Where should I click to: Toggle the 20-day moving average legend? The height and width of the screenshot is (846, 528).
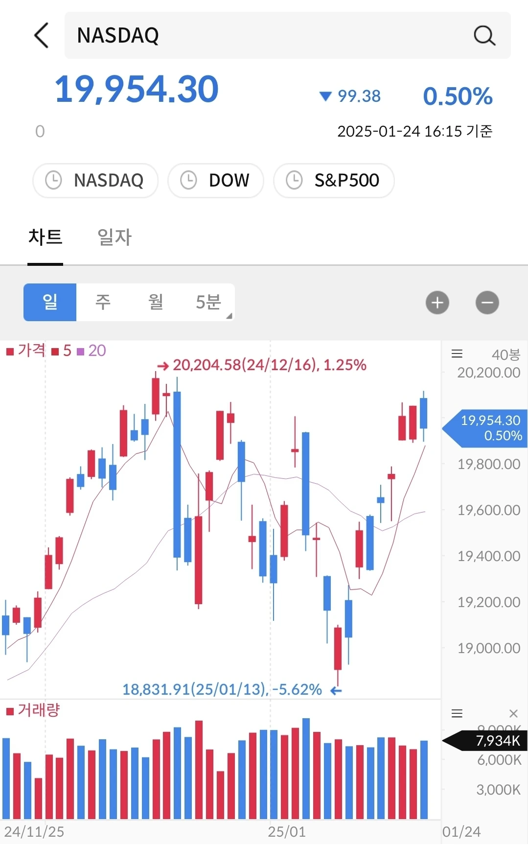92,351
